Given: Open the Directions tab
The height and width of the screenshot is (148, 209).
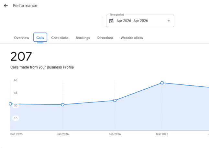Looking at the screenshot, I should pos(105,38).
